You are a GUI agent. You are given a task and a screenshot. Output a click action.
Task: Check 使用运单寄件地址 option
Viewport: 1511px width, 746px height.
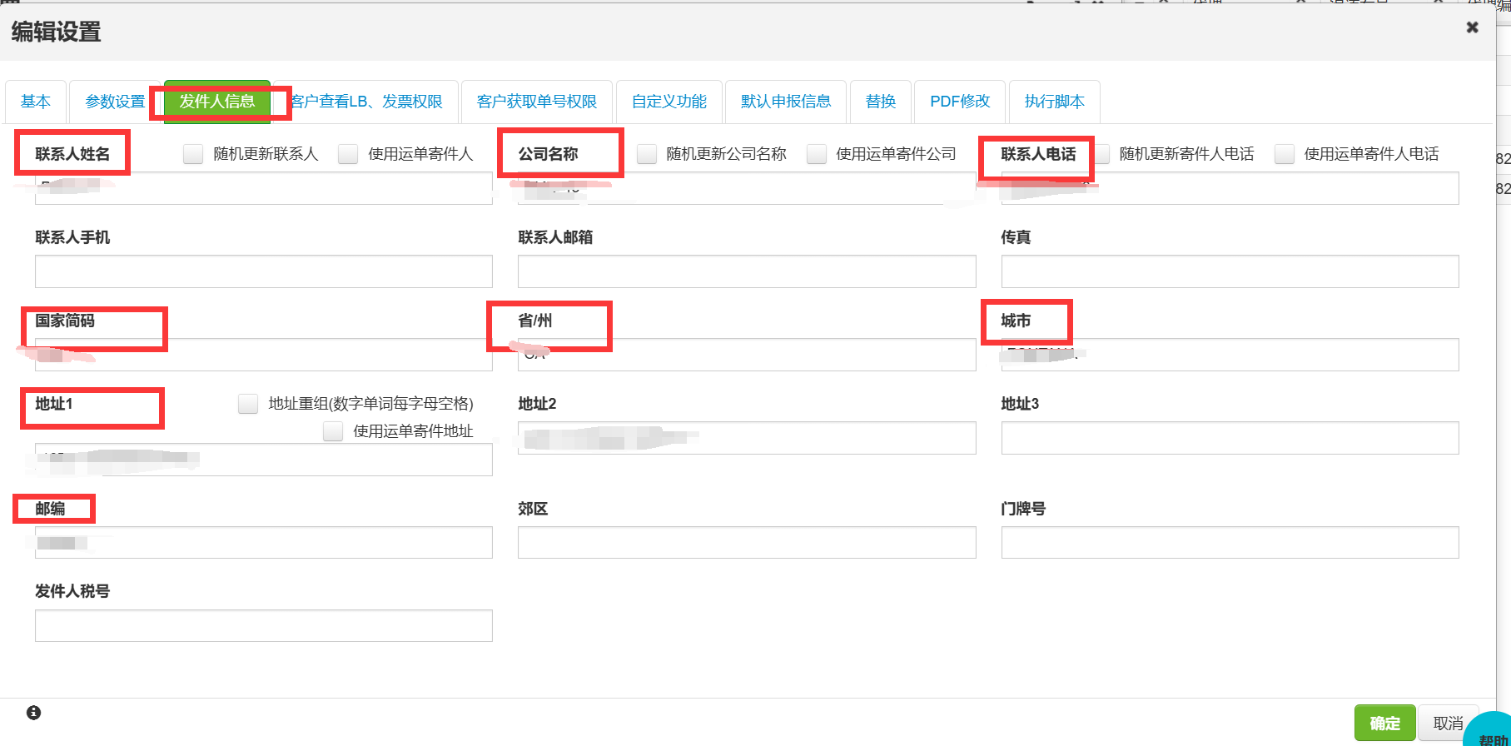[333, 431]
